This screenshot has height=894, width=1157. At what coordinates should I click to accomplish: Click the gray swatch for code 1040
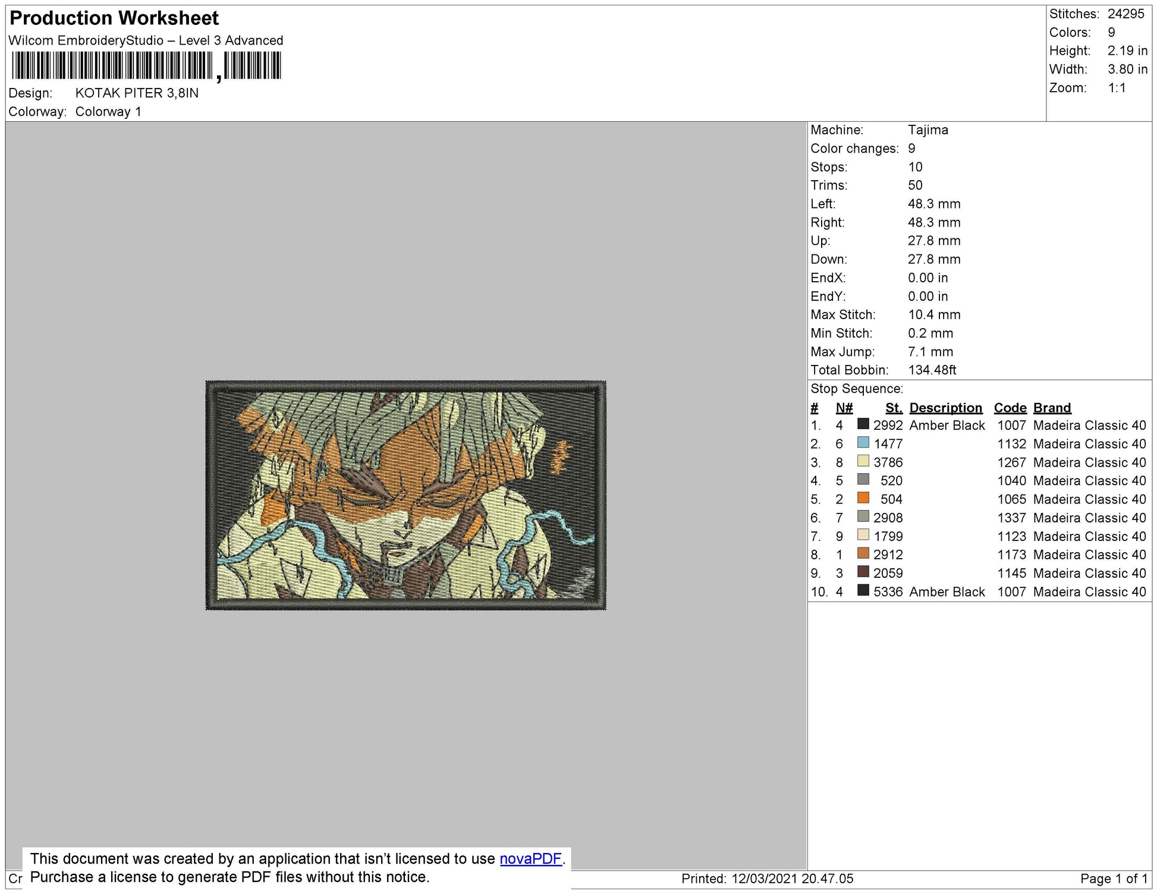pos(863,479)
